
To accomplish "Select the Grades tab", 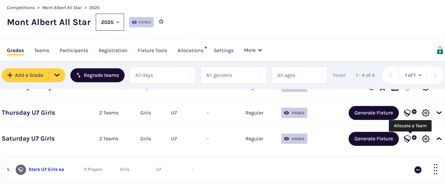I will coord(15,50).
